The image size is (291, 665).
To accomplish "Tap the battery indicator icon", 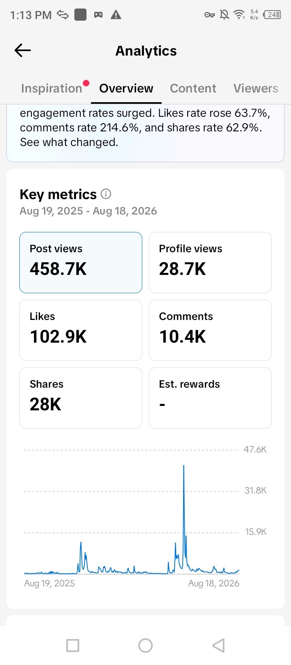I will (272, 15).
